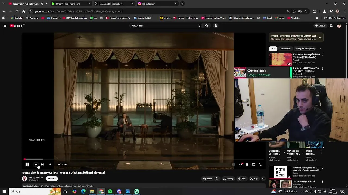Mute the video player volume
Image resolution: width=348 pixels, height=195 pixels.
(x=51, y=164)
